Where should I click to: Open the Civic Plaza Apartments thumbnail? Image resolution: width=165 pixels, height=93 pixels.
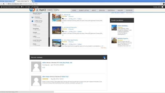coord(57,43)
